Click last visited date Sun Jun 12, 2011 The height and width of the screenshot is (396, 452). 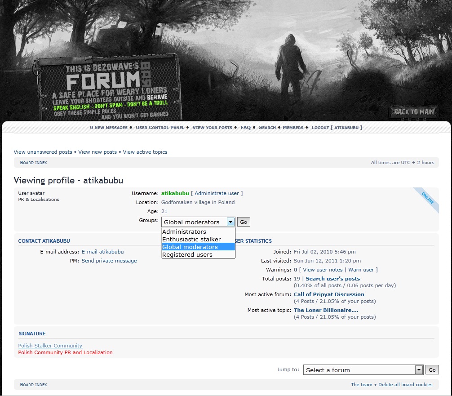pyautogui.click(x=327, y=261)
